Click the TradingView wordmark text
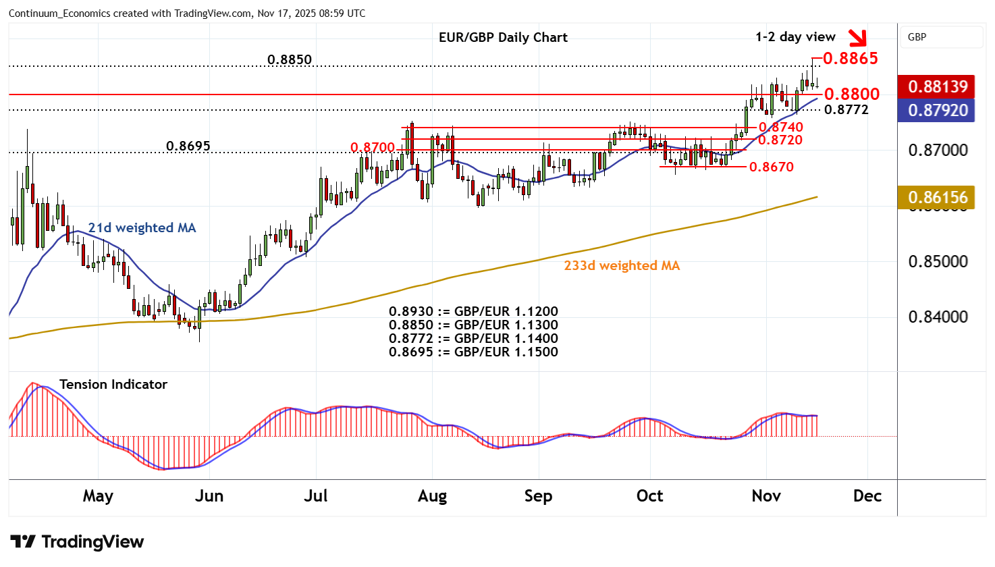This screenshot has width=995, height=567. (x=92, y=542)
